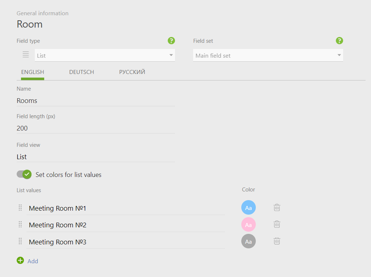Click the Color column header
This screenshot has width=371, height=277.
(x=249, y=189)
